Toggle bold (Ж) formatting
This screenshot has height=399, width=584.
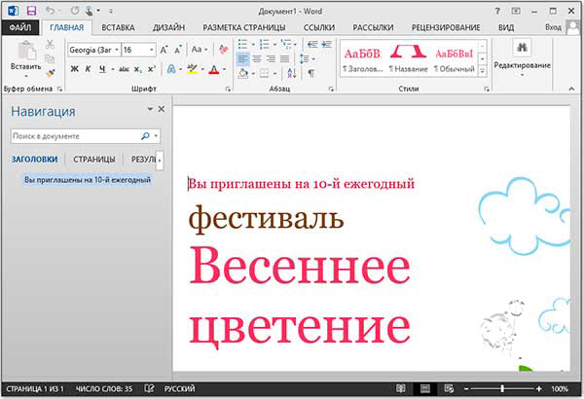(74, 69)
